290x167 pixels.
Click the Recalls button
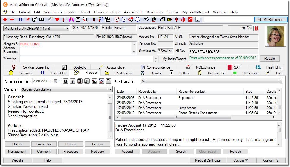click(269, 59)
